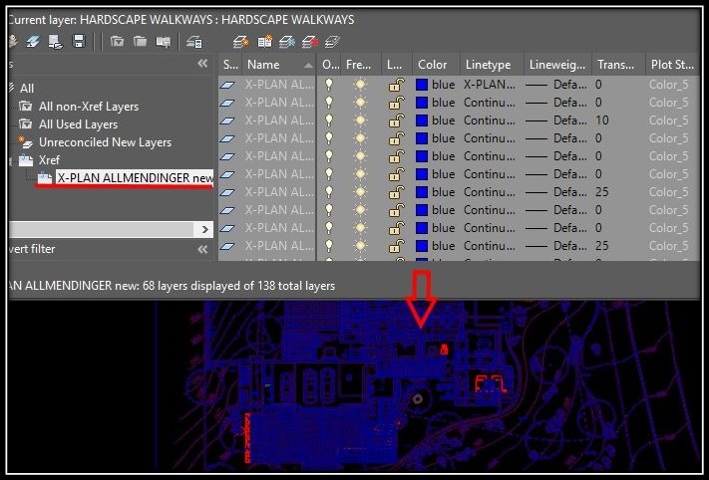Image resolution: width=709 pixels, height=480 pixels.
Task: Click the X-PLAN ALLMENDINGER new xref icon
Action: pos(45,178)
